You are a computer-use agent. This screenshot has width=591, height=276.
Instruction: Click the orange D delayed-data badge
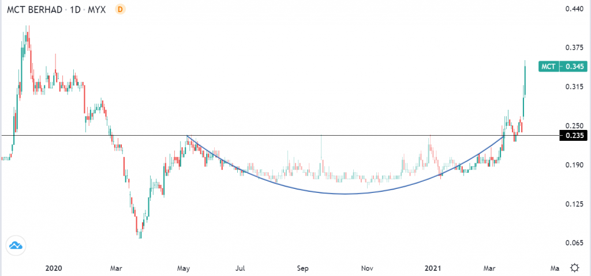pyautogui.click(x=120, y=9)
